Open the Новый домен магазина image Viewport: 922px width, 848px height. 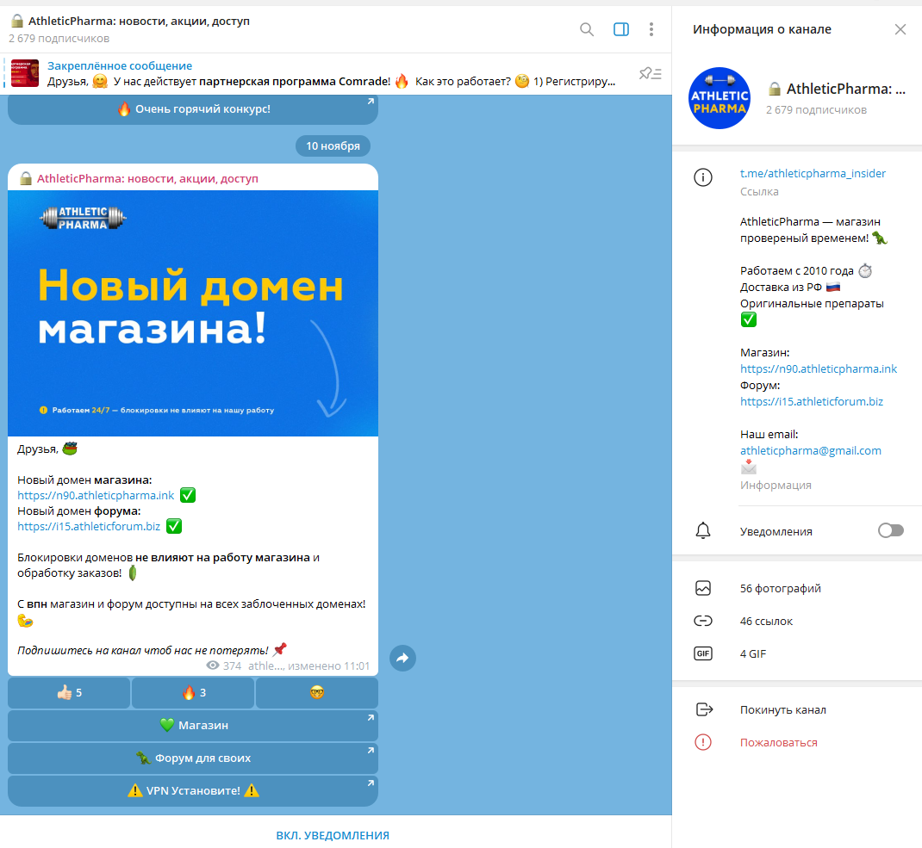(x=193, y=313)
